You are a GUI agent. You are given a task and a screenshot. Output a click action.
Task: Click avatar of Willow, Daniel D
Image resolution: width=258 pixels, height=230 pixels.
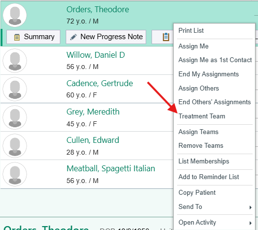coord(15,61)
